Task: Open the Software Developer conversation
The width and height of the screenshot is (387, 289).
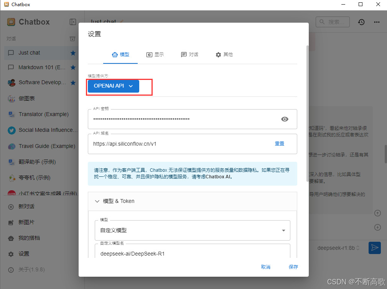Action: tap(41, 83)
